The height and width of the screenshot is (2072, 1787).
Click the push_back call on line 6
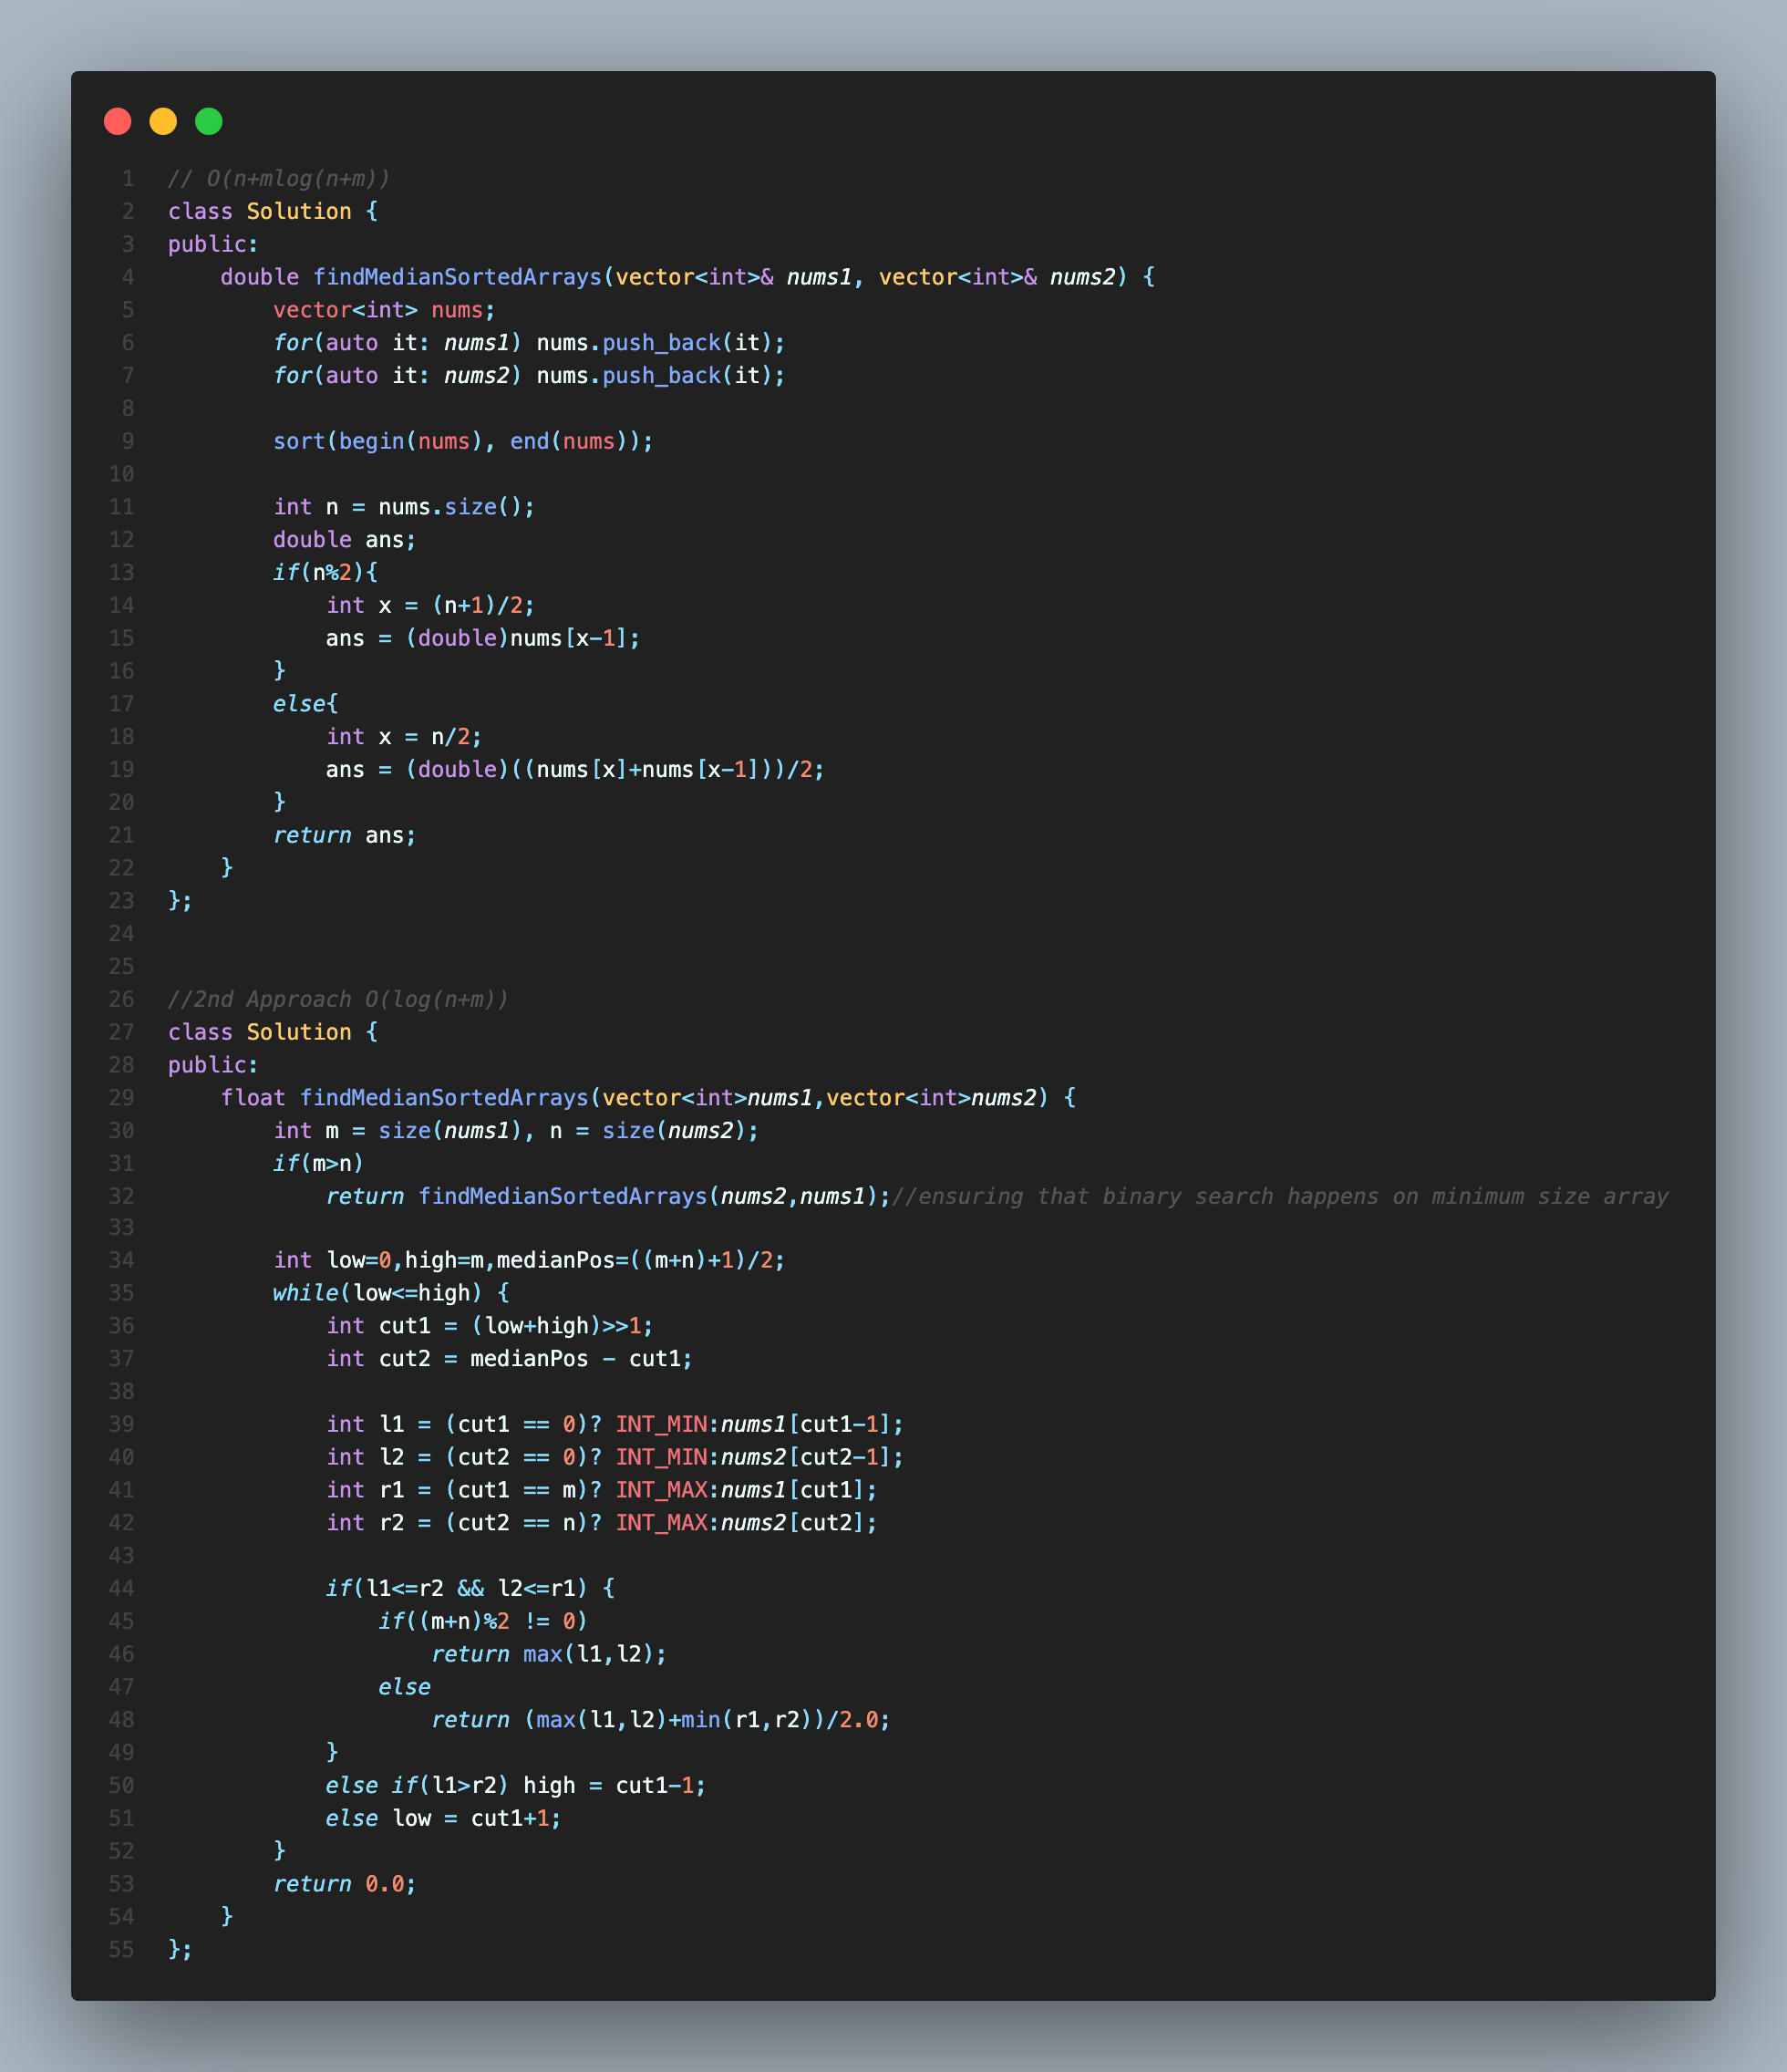660,343
